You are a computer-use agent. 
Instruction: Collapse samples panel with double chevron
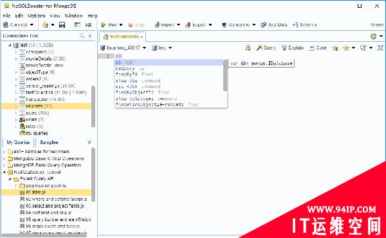tap(89, 142)
